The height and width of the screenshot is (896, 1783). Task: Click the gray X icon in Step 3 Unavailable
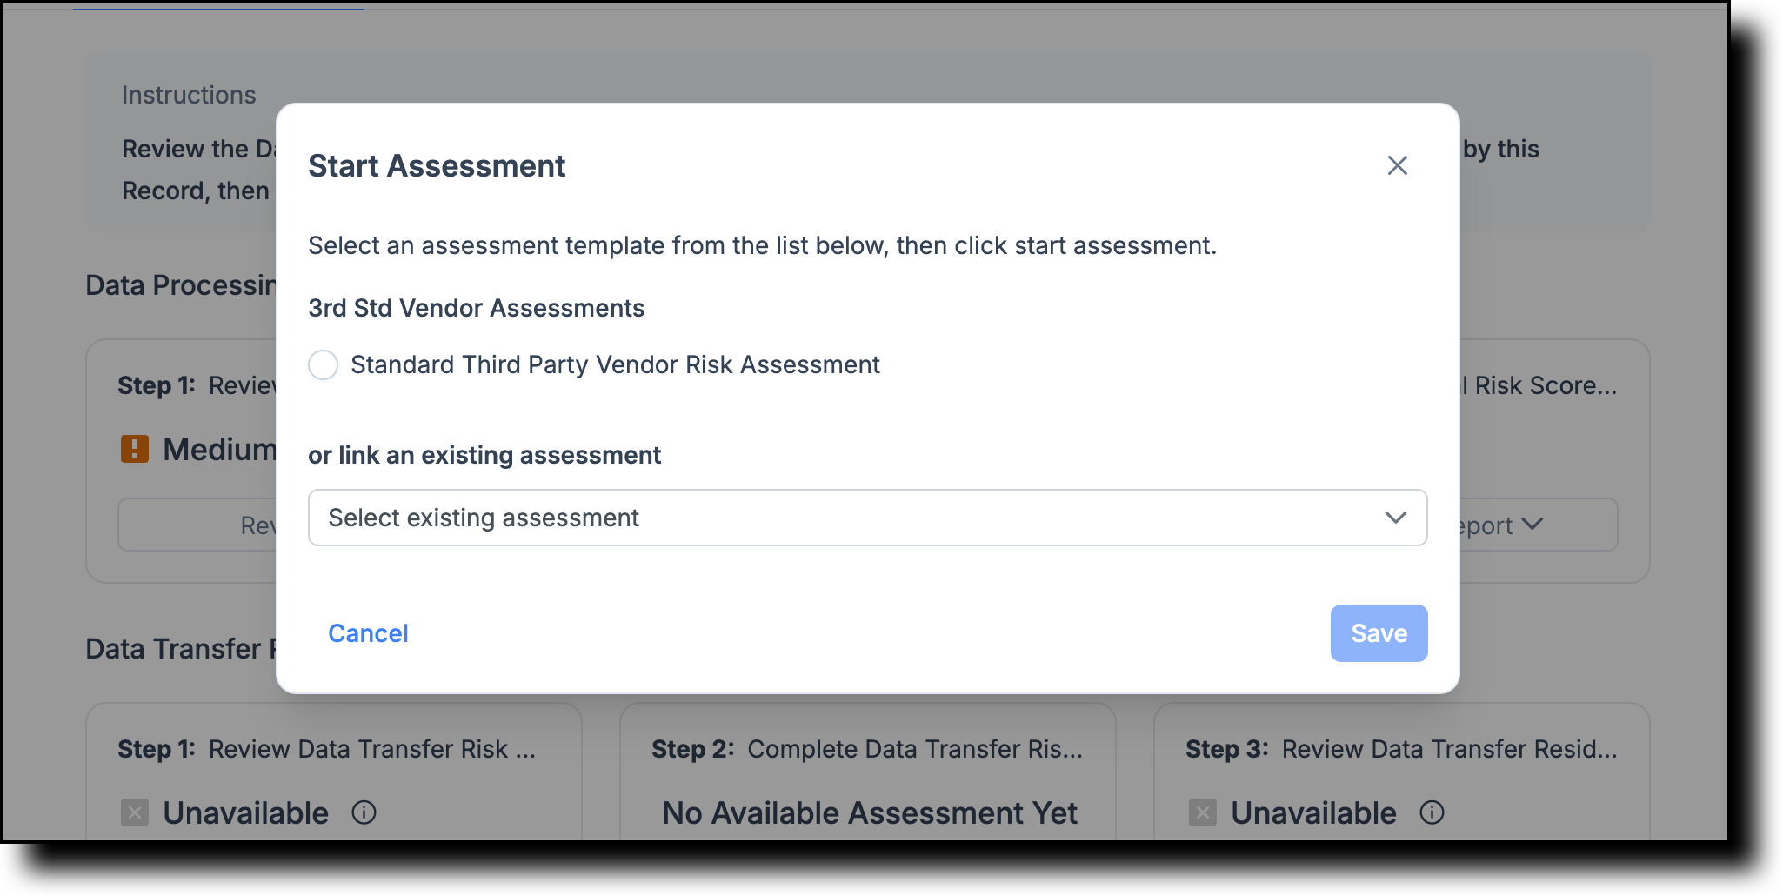(x=1203, y=812)
